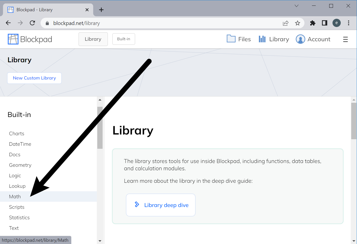Image resolution: width=357 pixels, height=244 pixels.
Task: Click 'The library stores tools' description text
Action: point(223,165)
